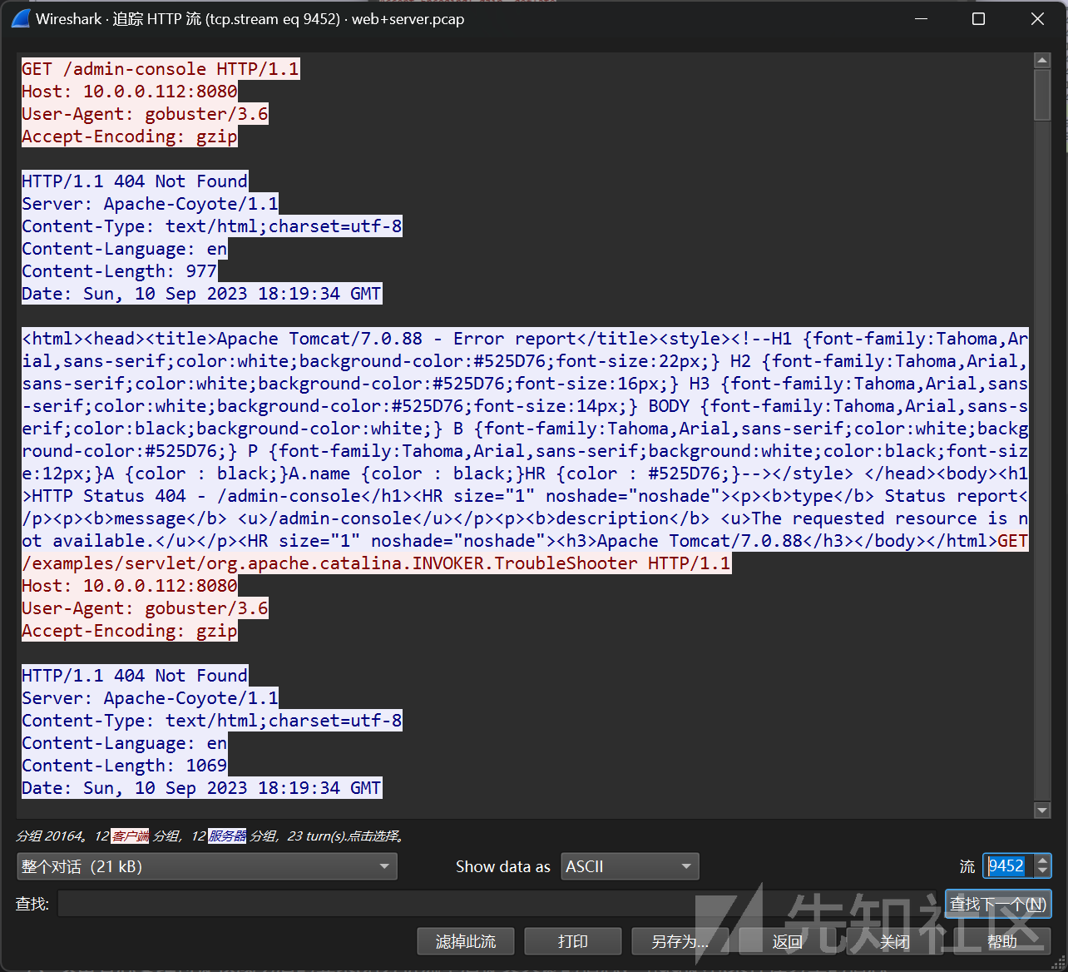Click the vertical scrollbar thumb
The height and width of the screenshot is (972, 1068).
pyautogui.click(x=1042, y=95)
